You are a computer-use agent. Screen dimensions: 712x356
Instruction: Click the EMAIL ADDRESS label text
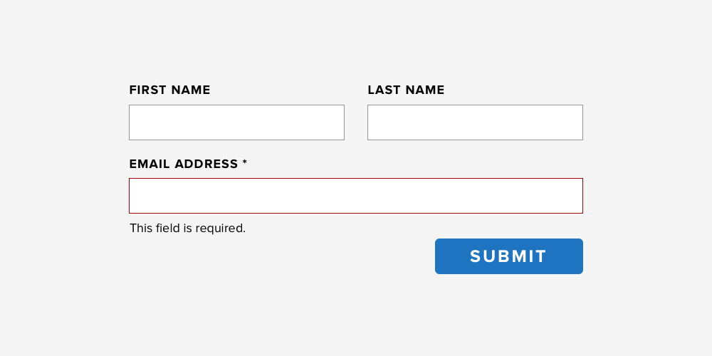point(184,164)
